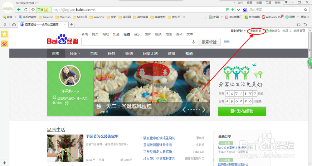Select the 签到 navigation tab
Viewport: 312px width, 166px height.
(x=129, y=53)
